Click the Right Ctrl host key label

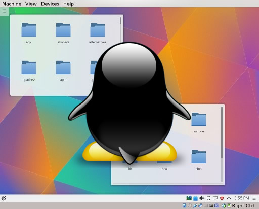pos(243,206)
